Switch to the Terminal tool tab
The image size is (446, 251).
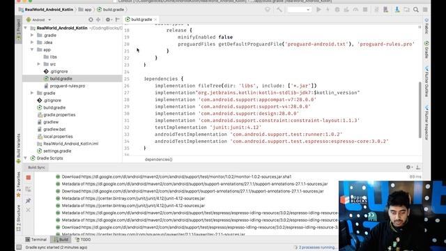[x=36, y=240]
